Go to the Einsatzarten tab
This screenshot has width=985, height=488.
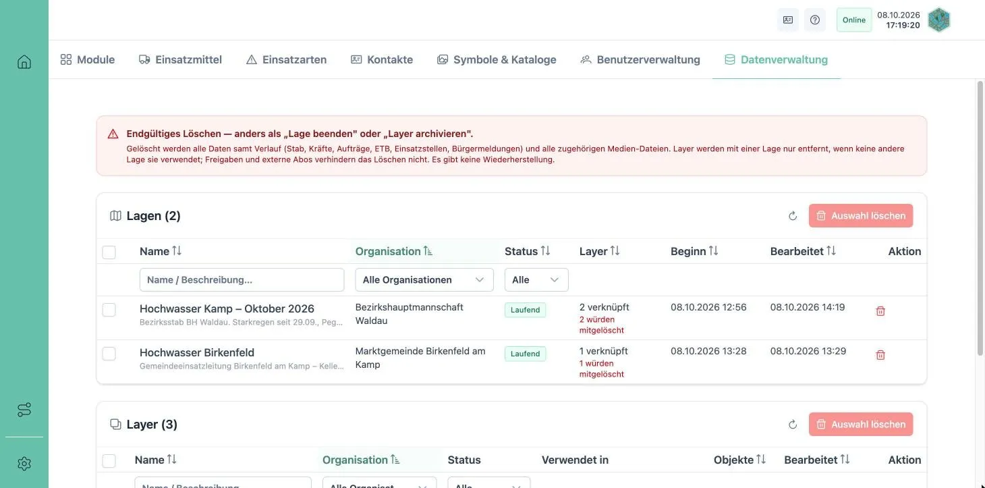coord(286,59)
